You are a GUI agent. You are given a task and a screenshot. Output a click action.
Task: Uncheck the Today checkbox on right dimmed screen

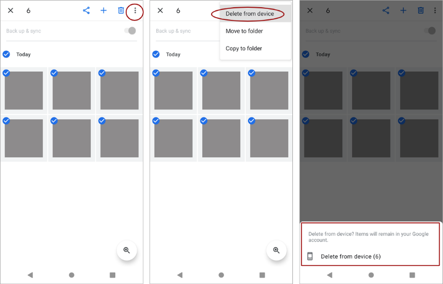click(x=306, y=54)
